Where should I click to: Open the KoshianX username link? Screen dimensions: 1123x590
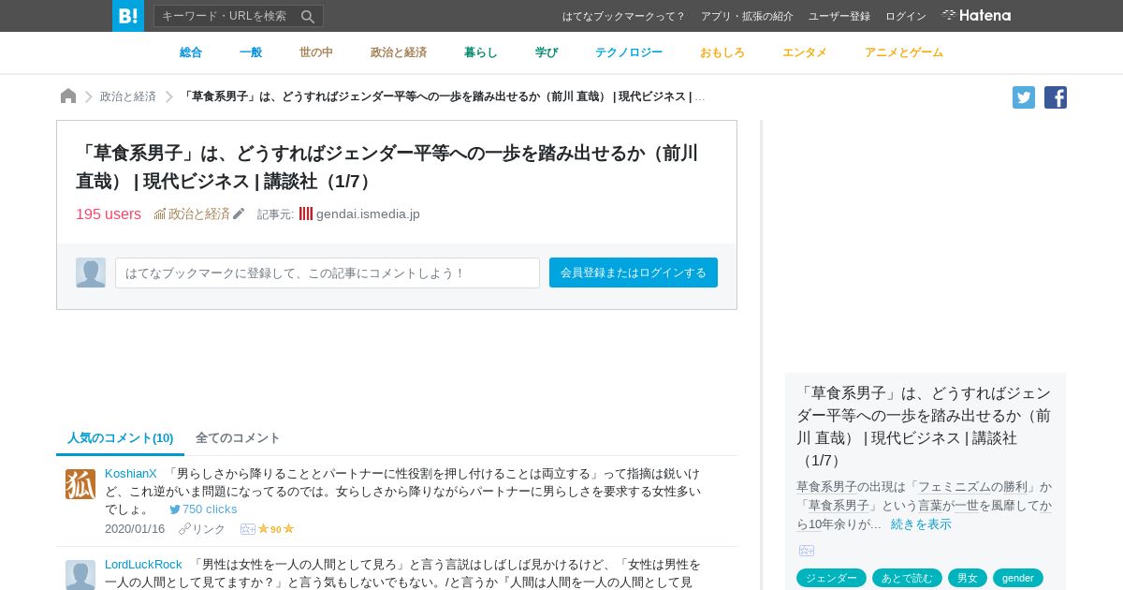point(131,473)
